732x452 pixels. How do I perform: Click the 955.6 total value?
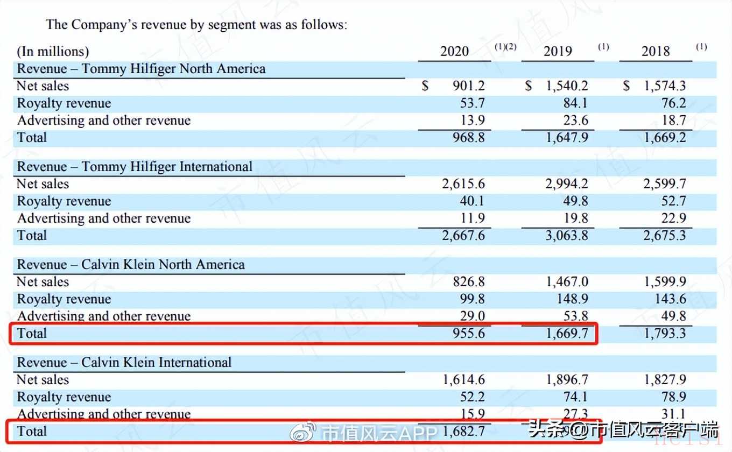click(468, 334)
